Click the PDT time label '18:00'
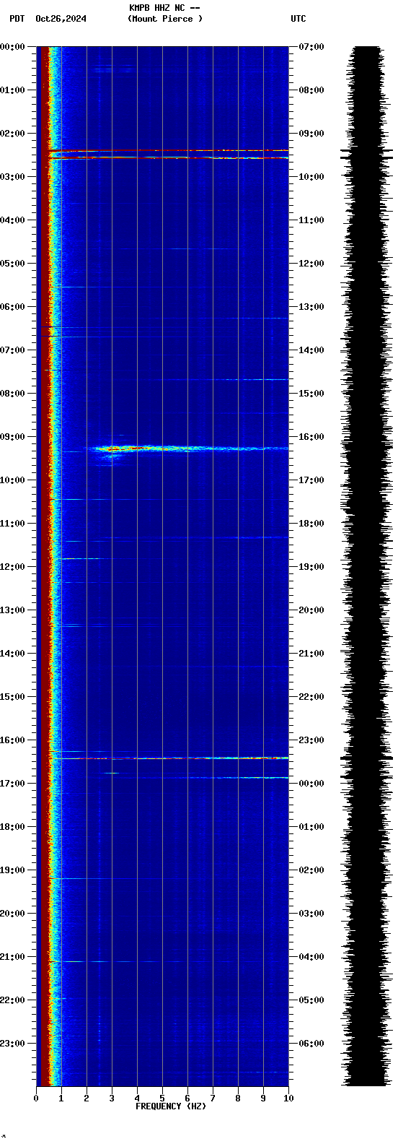398x1144 pixels. tap(12, 827)
